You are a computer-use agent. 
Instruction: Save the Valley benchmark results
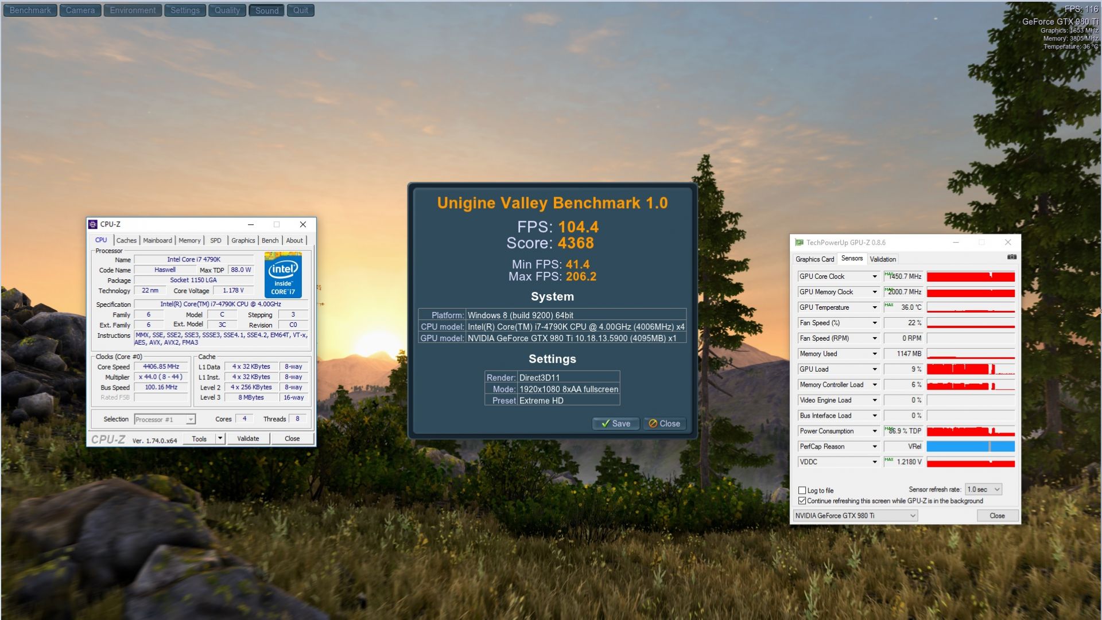tap(616, 424)
